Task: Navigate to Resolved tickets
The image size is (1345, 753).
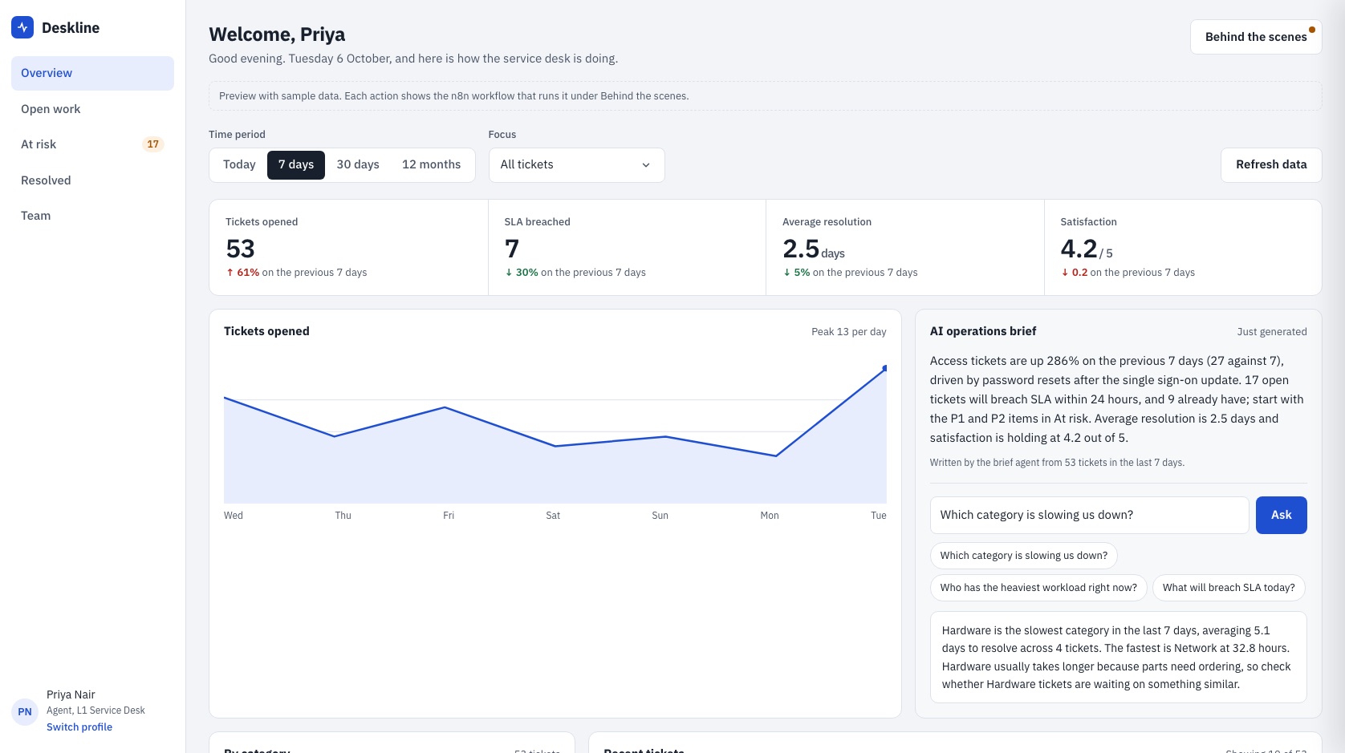Action: [92, 180]
